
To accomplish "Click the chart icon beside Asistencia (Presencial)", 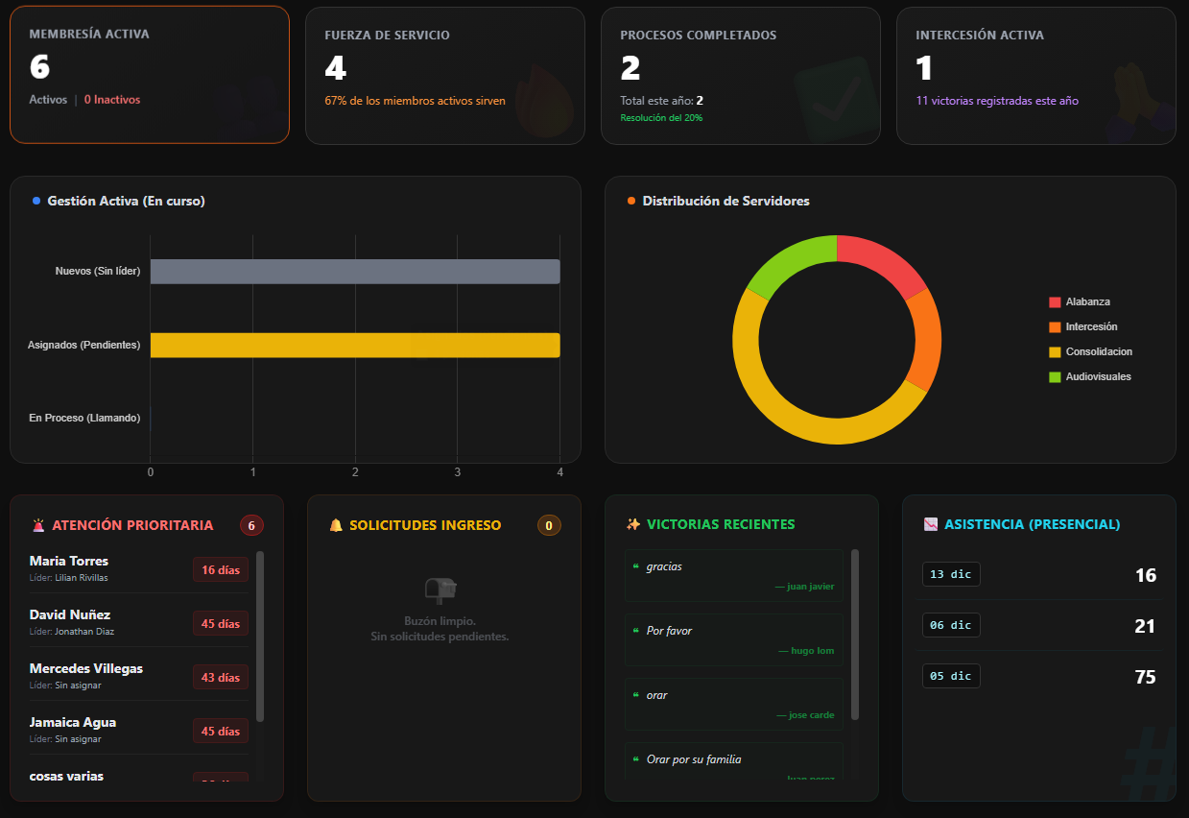I will click(931, 524).
